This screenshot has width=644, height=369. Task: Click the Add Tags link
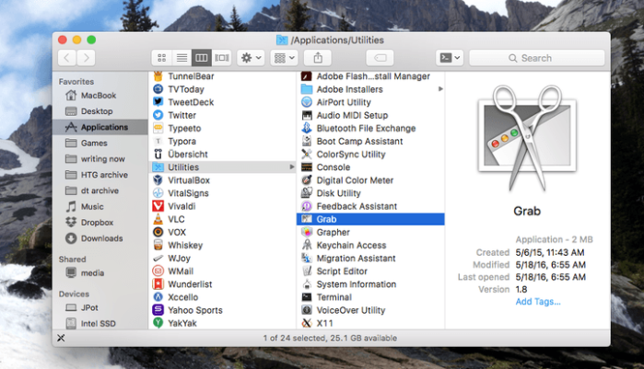pyautogui.click(x=538, y=302)
